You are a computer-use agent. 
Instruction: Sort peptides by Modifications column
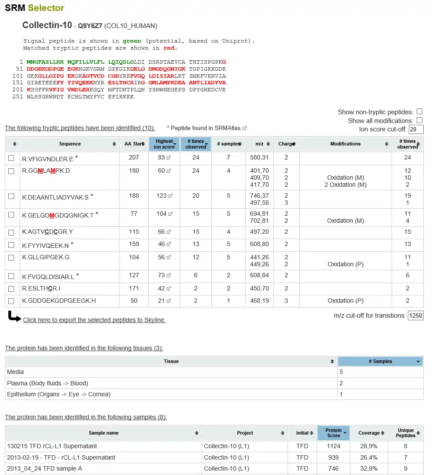tap(346, 144)
